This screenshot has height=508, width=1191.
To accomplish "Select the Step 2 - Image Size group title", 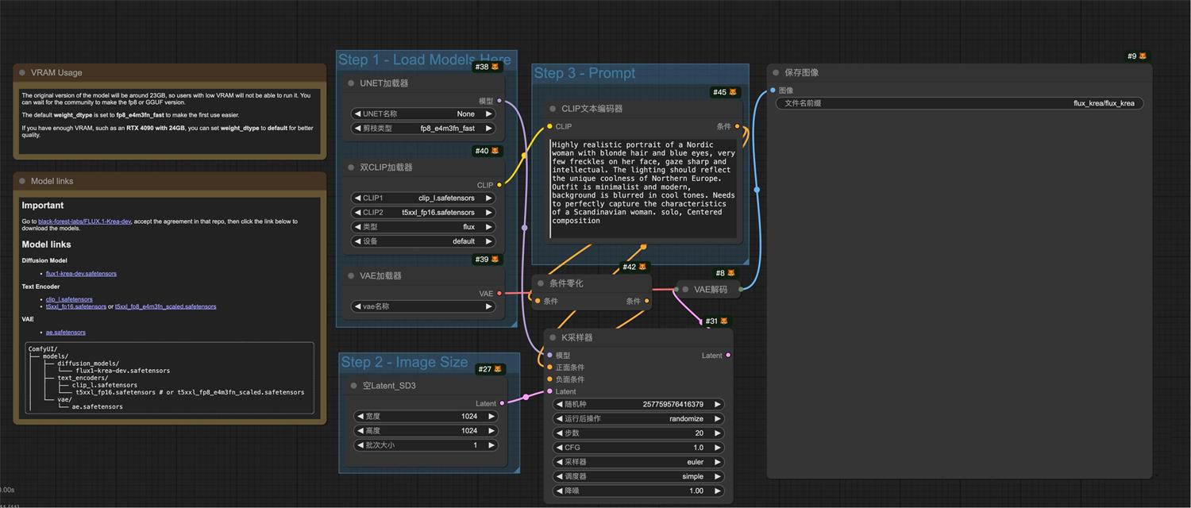I will point(404,362).
